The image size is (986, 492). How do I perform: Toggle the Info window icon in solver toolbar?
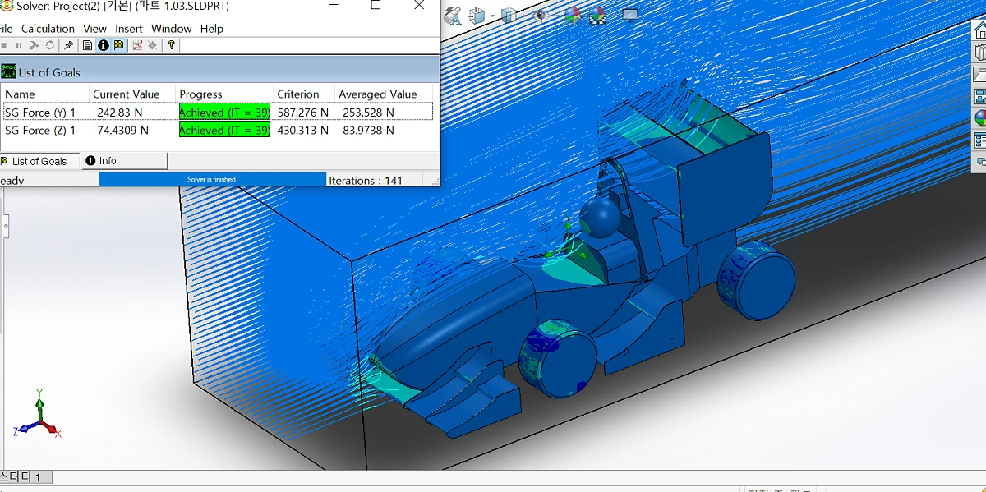[104, 45]
